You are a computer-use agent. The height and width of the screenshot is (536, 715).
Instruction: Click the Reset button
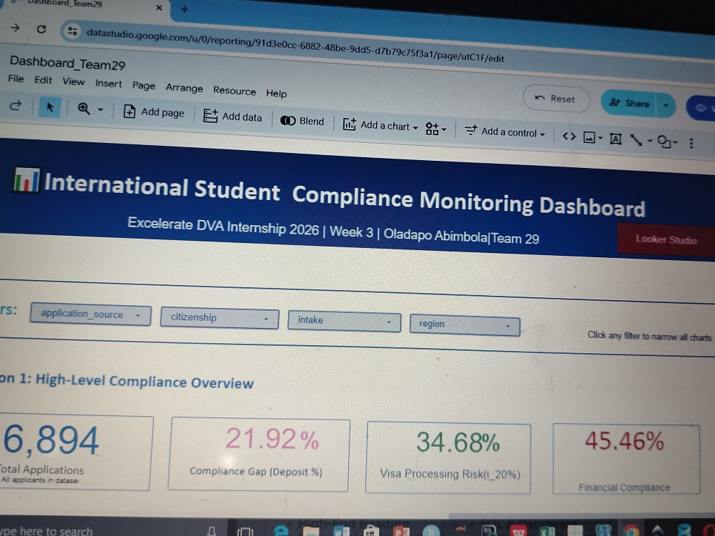click(556, 99)
